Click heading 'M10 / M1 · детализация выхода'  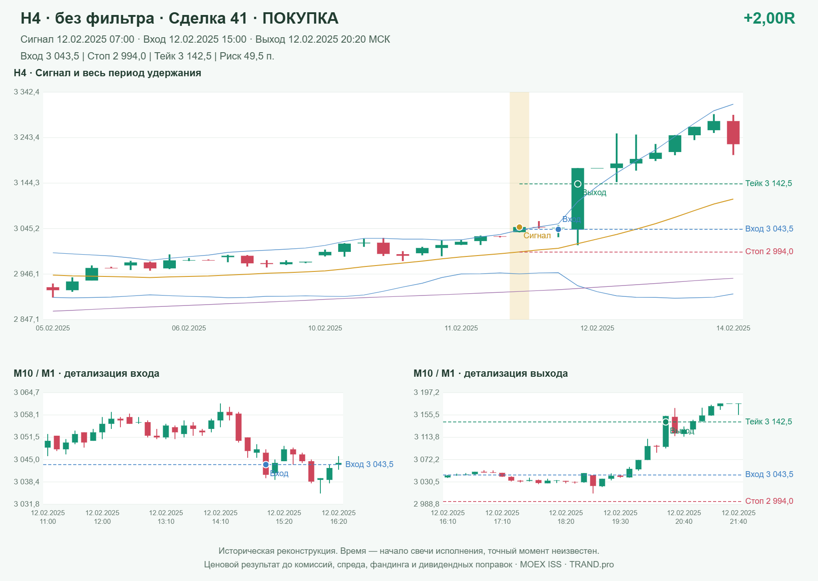point(491,374)
